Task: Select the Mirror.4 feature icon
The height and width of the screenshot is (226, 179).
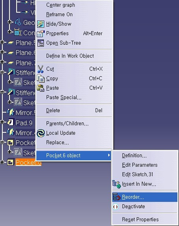Action: pyautogui.click(x=11, y=132)
